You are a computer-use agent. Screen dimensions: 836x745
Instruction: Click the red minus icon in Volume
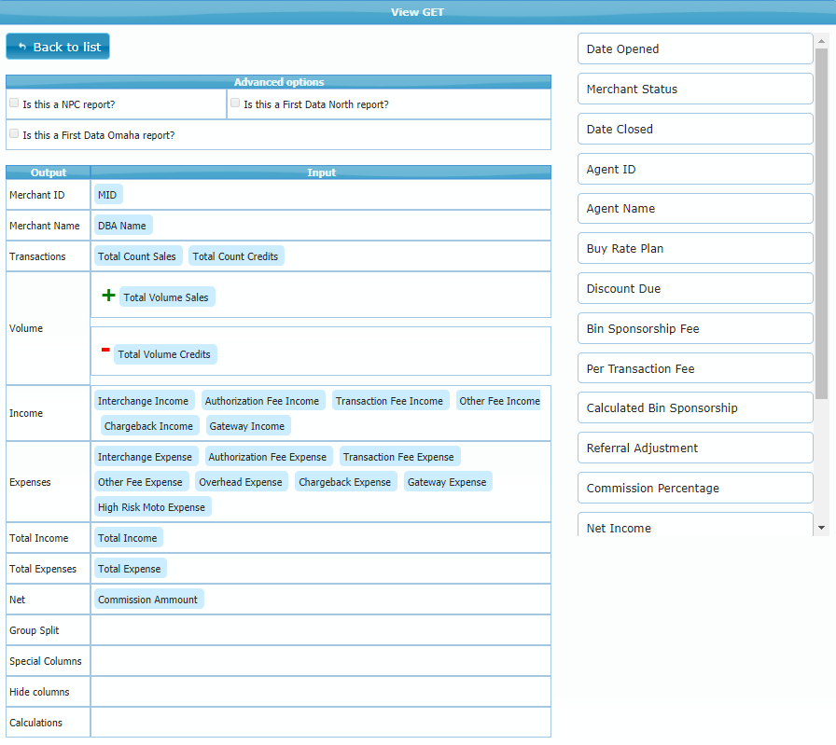(x=105, y=351)
